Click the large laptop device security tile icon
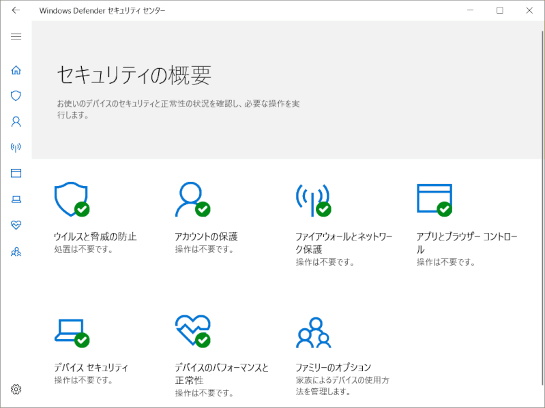545x408 pixels. pyautogui.click(x=72, y=332)
